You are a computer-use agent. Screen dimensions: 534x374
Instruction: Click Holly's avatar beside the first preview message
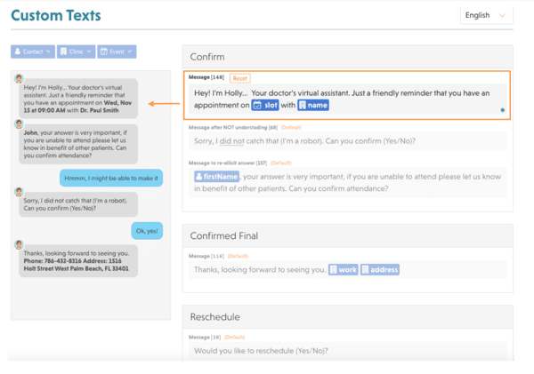pos(19,79)
